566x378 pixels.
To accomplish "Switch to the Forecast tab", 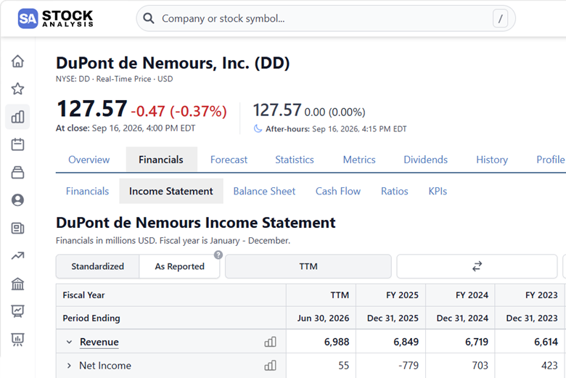I will 229,160.
